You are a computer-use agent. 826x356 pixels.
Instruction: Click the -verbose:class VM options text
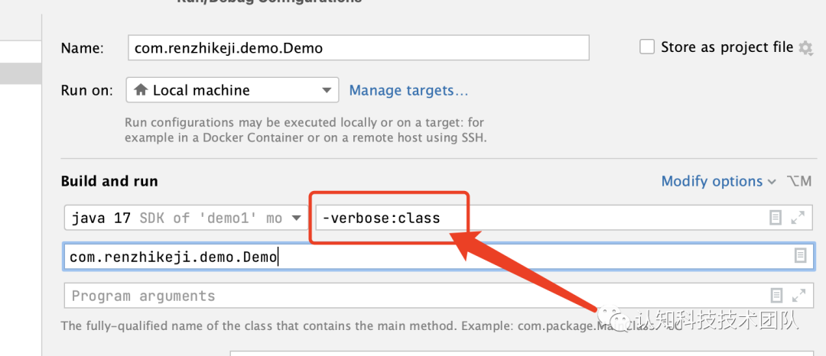tap(382, 218)
